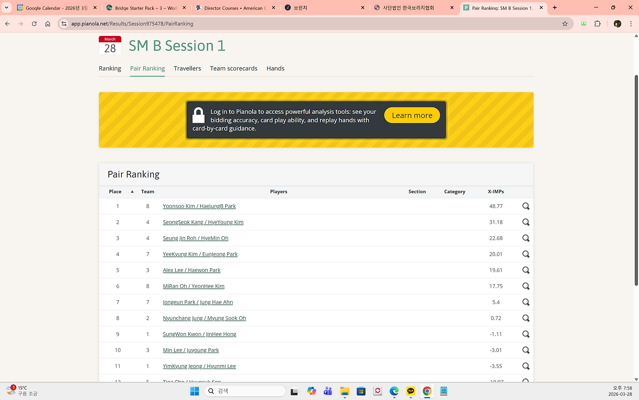Click the Players column header
Viewport: 639px width, 400px height.
pos(279,192)
